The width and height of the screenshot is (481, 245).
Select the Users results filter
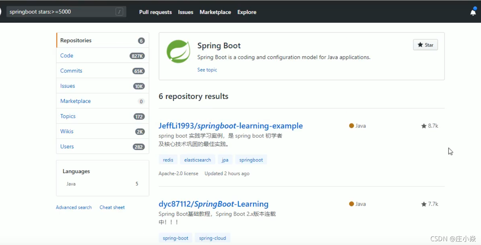(103, 146)
